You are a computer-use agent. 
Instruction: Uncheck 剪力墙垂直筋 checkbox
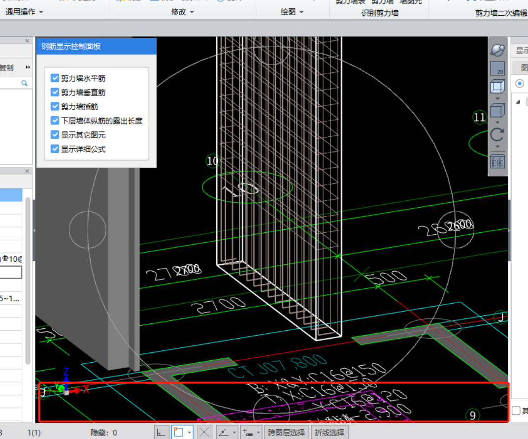55,92
